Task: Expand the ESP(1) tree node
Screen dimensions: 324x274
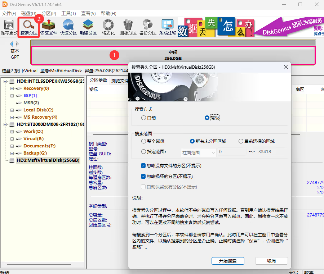Action: pyautogui.click(x=12, y=96)
